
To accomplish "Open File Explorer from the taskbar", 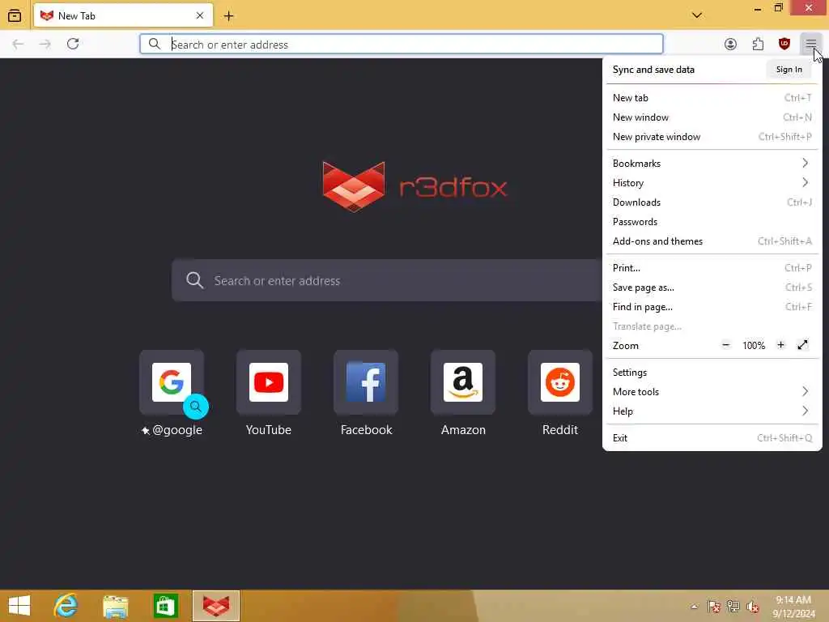I will coord(116,606).
